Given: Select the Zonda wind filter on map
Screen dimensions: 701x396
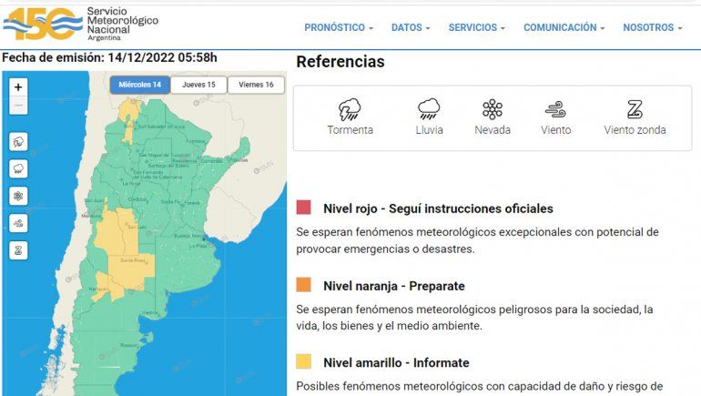Looking at the screenshot, I should tap(19, 249).
